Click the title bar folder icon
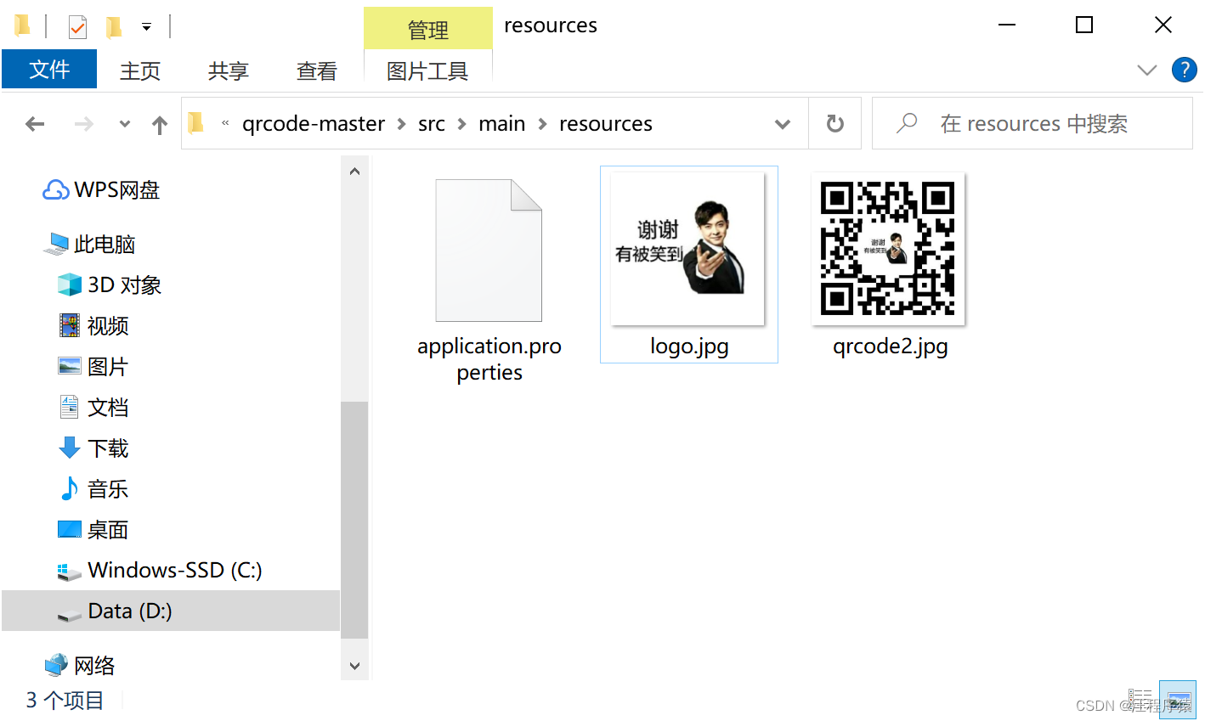Image resolution: width=1205 pixels, height=721 pixels. point(23,26)
